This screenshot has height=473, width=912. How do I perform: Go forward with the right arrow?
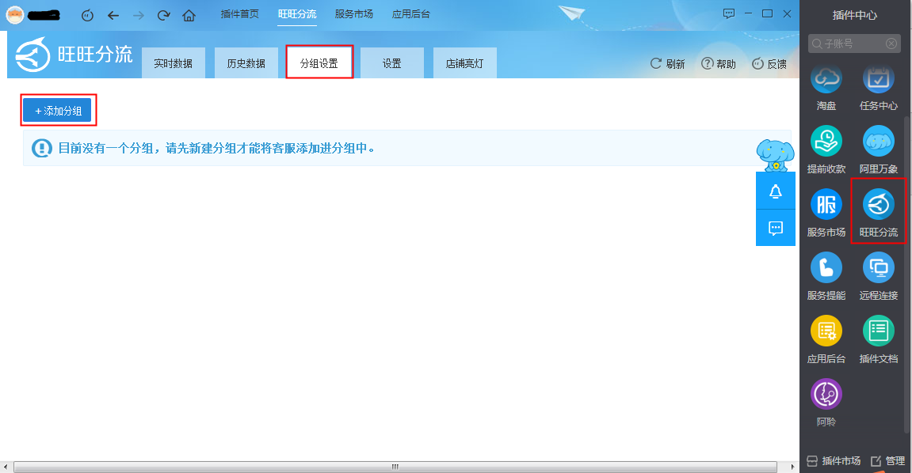[x=139, y=16]
